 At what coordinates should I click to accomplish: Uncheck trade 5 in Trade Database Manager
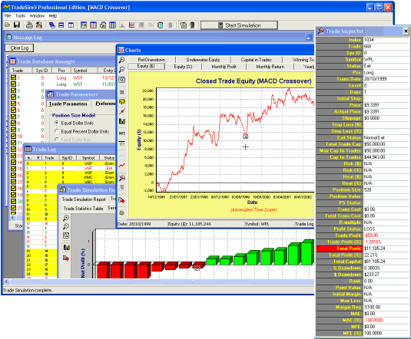pos(13,104)
